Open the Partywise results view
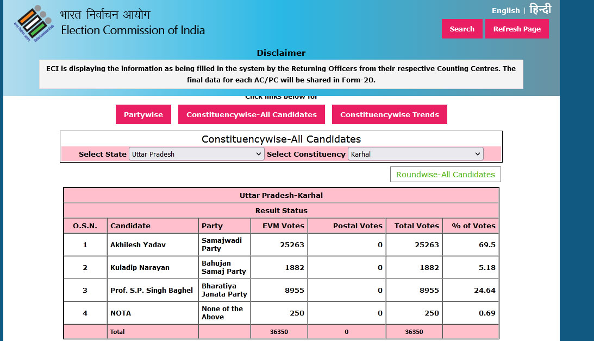This screenshot has height=341, width=594. [x=143, y=114]
